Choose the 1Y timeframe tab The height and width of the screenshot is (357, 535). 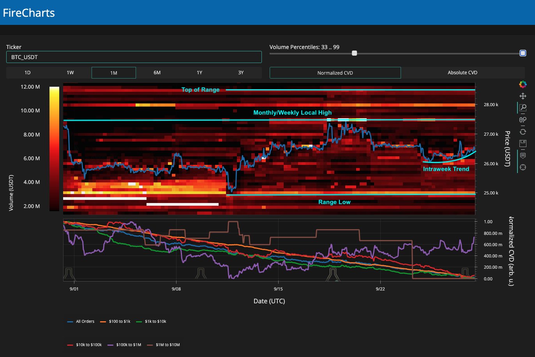[x=200, y=73]
